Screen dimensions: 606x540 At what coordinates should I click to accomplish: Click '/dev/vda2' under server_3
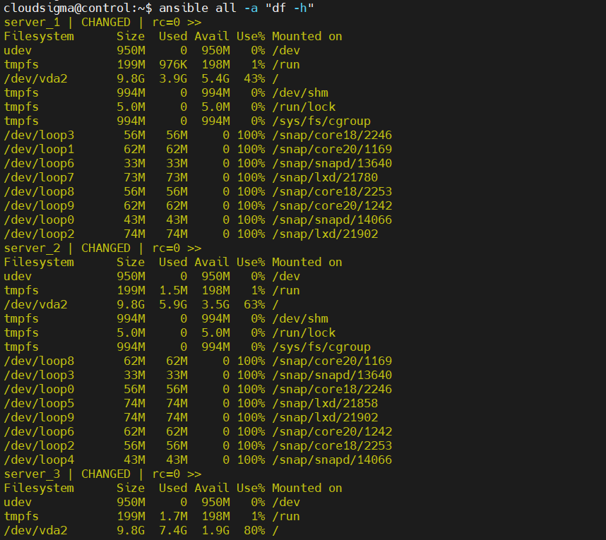click(x=35, y=530)
